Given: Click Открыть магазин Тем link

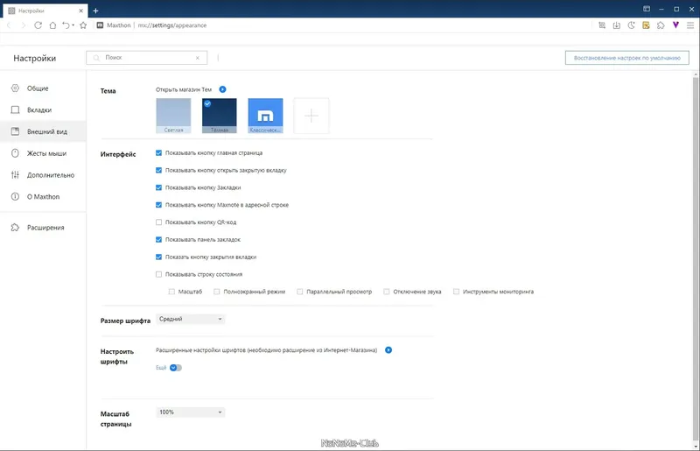Looking at the screenshot, I should click(x=184, y=89).
